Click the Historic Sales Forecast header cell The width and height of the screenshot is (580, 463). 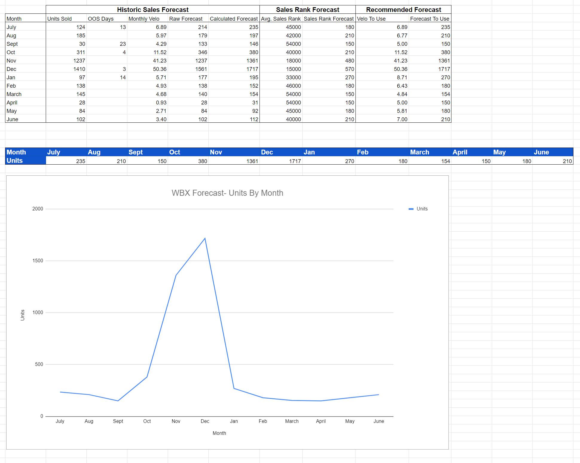152,10
